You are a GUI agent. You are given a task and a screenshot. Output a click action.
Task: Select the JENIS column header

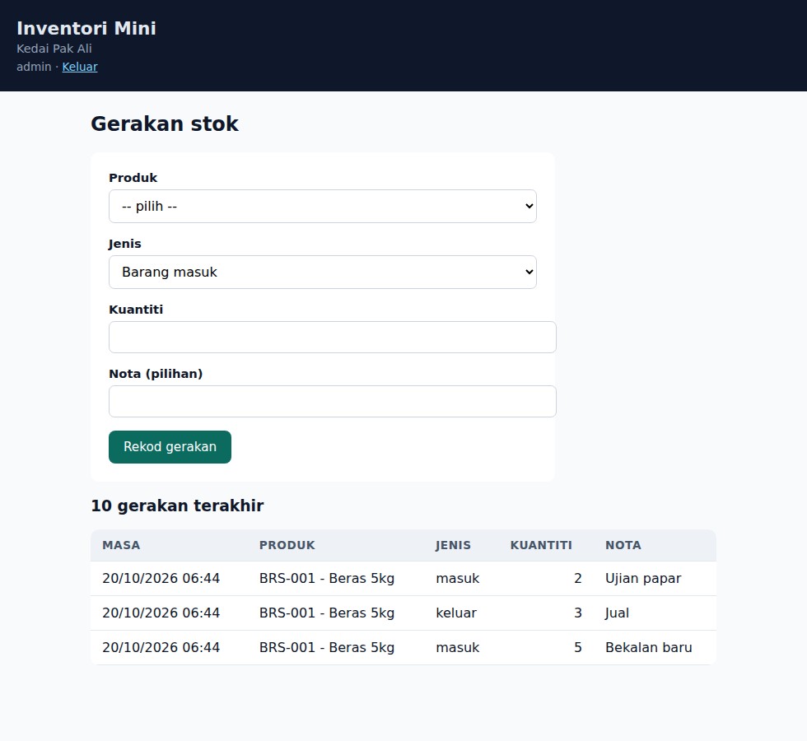click(x=453, y=545)
